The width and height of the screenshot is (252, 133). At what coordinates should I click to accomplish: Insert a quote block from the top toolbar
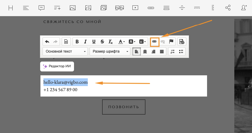41,8
